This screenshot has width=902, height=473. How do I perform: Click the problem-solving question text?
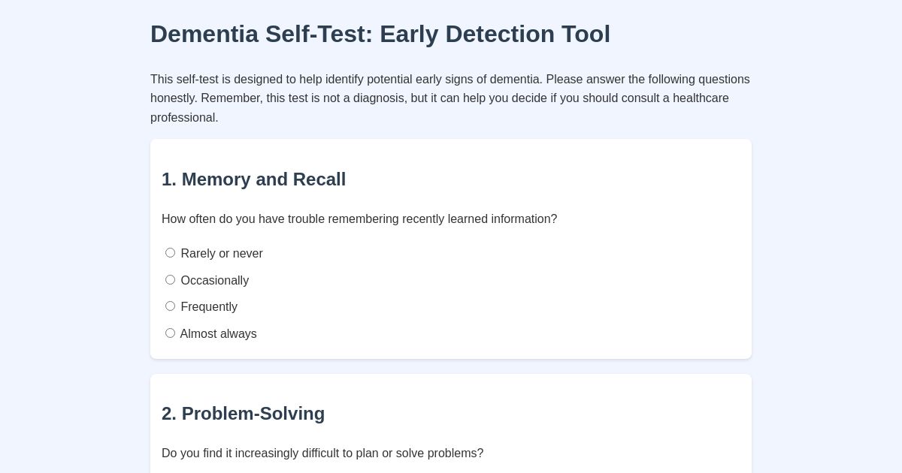point(322,453)
